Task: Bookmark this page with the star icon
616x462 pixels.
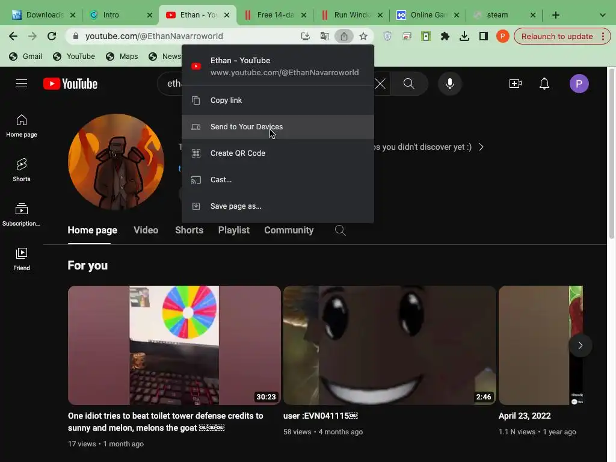Action: [363, 36]
